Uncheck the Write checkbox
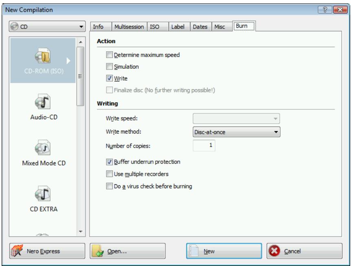Screen dimensions: 351x266 (x=109, y=78)
